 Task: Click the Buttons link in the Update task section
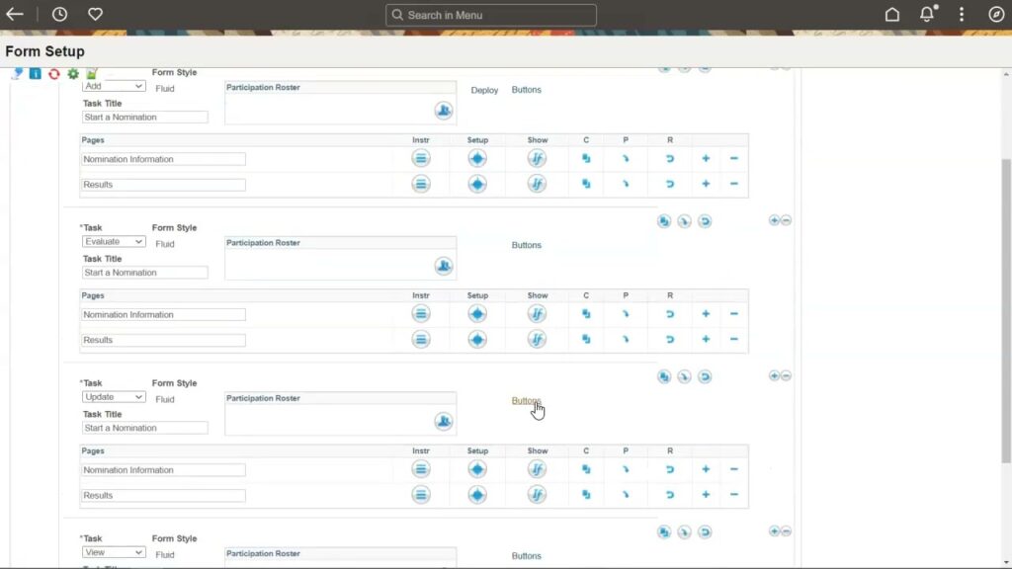[x=525, y=400]
